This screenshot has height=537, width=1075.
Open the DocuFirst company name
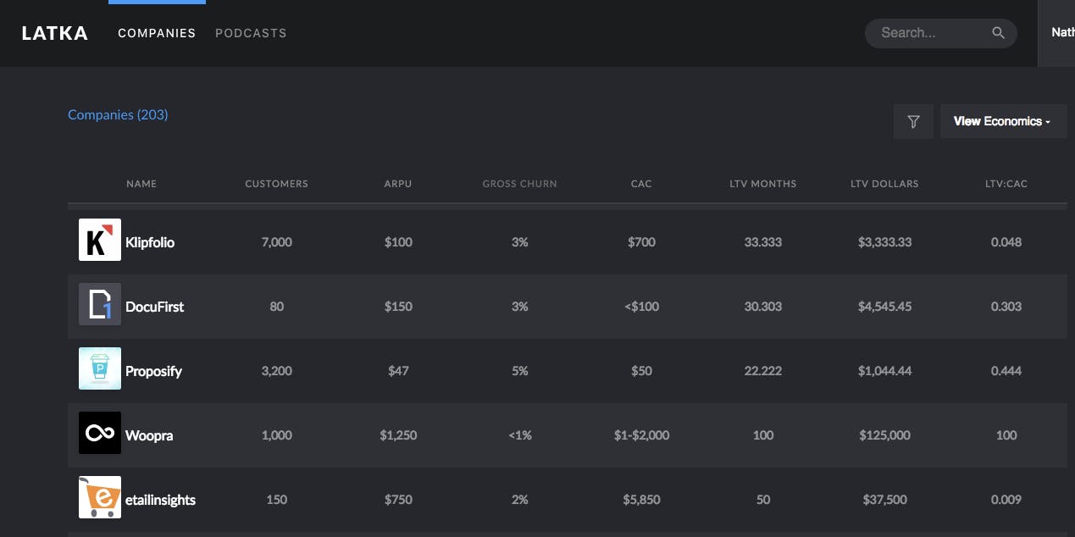155,307
